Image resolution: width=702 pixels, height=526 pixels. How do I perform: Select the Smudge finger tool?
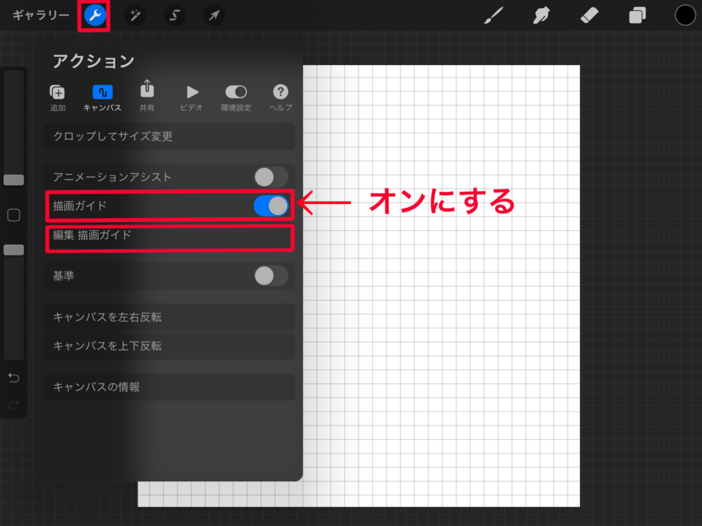(x=542, y=16)
